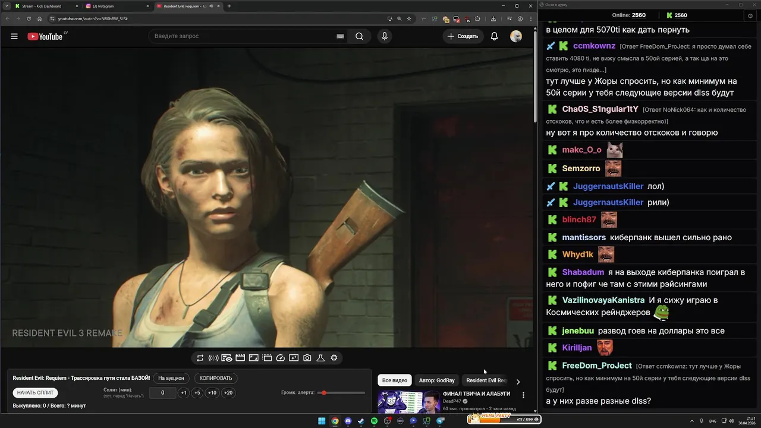Expand the browser tab search chevron
Viewport: 761px width, 428px height.
click(x=6, y=6)
